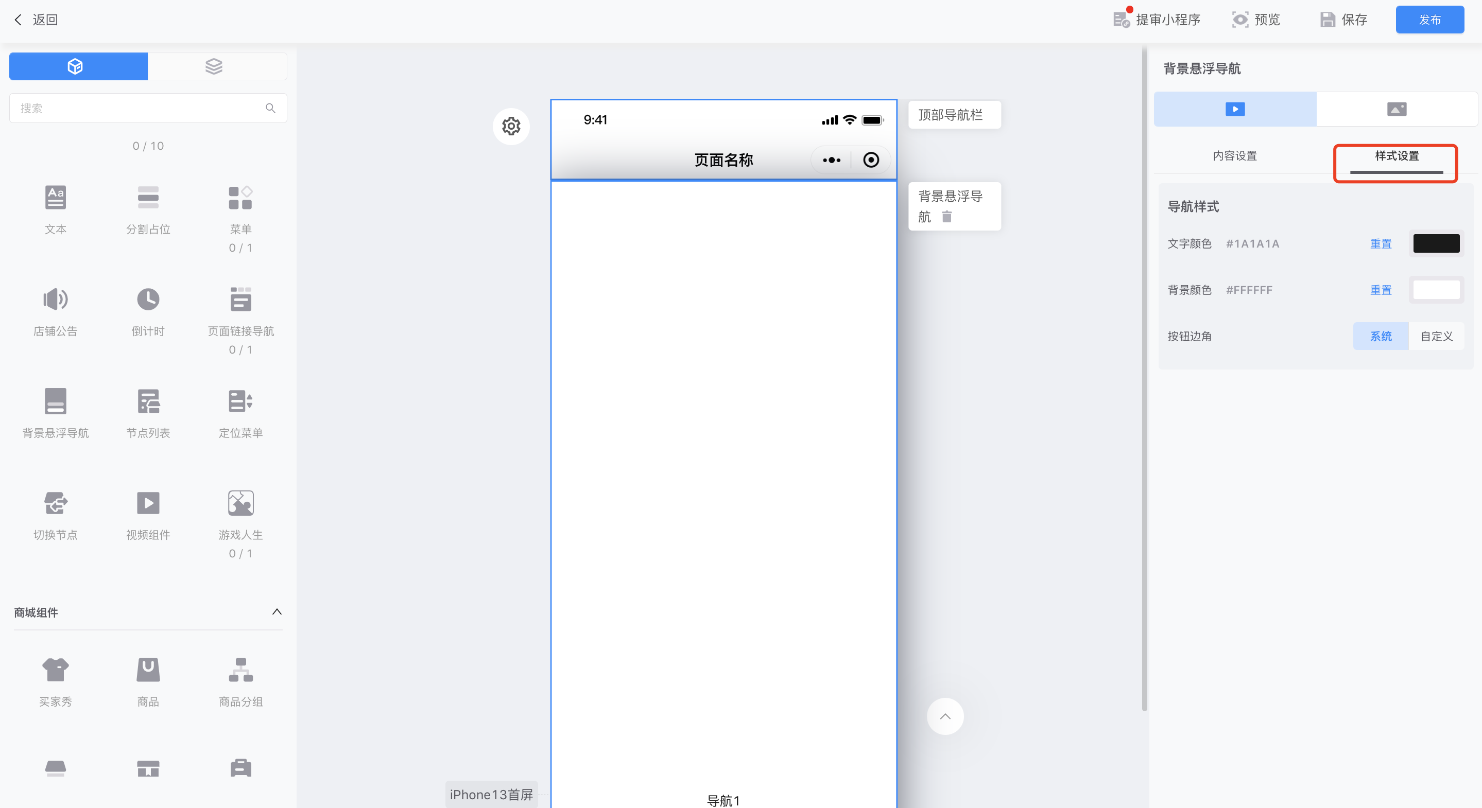1482x808 pixels.
Task: Click the 文本 text component icon
Action: (55, 198)
